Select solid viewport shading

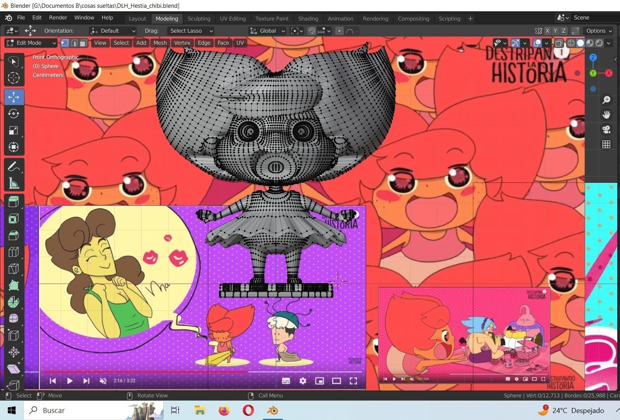pos(580,43)
